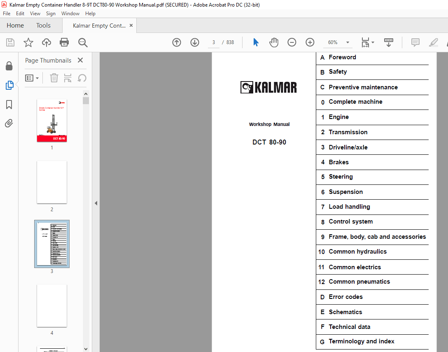Open the View menu
Viewport: 448px width, 352px height.
(35, 13)
